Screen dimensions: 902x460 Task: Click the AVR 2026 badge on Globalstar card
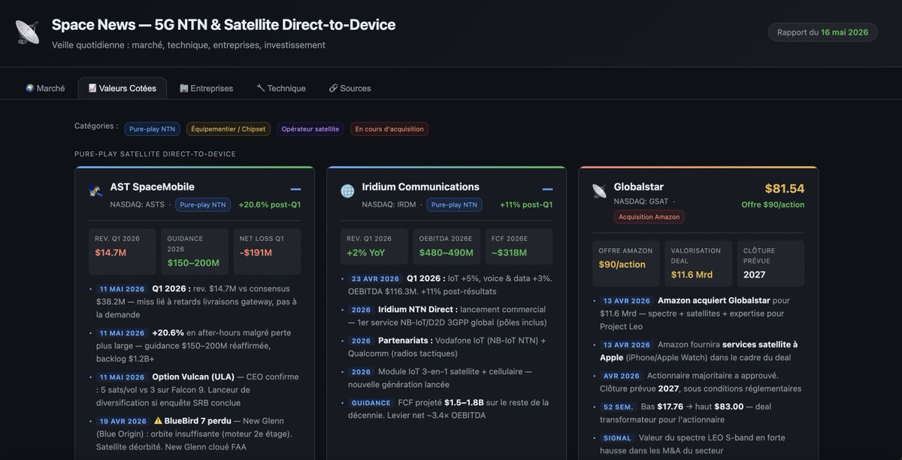point(620,376)
